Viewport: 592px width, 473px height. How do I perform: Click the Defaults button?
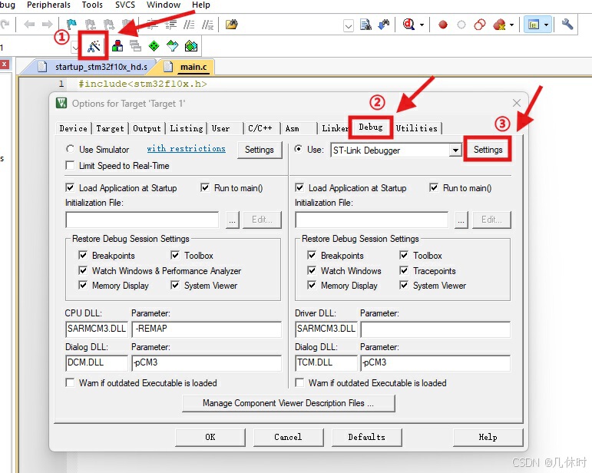(366, 437)
